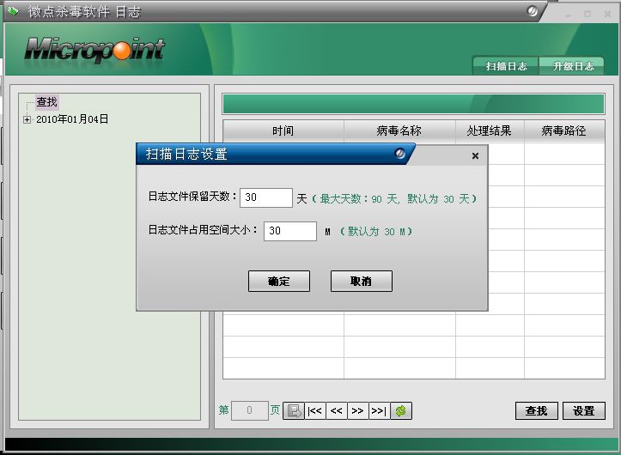Click the Micropoint logo
This screenshot has width=621, height=455.
tap(94, 50)
